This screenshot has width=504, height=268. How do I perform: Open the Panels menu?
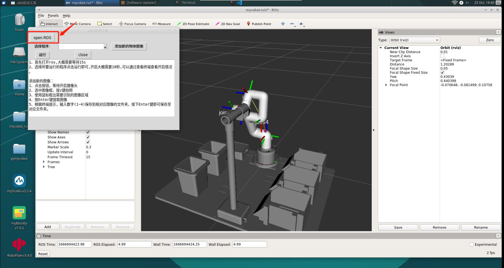tap(53, 16)
